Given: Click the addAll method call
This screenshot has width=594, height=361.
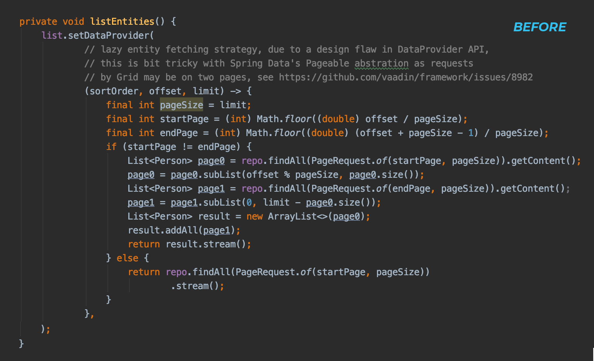Looking at the screenshot, I should 182,230.
